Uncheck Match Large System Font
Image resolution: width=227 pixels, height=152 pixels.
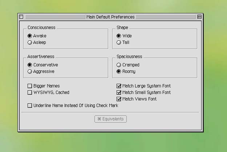point(119,86)
